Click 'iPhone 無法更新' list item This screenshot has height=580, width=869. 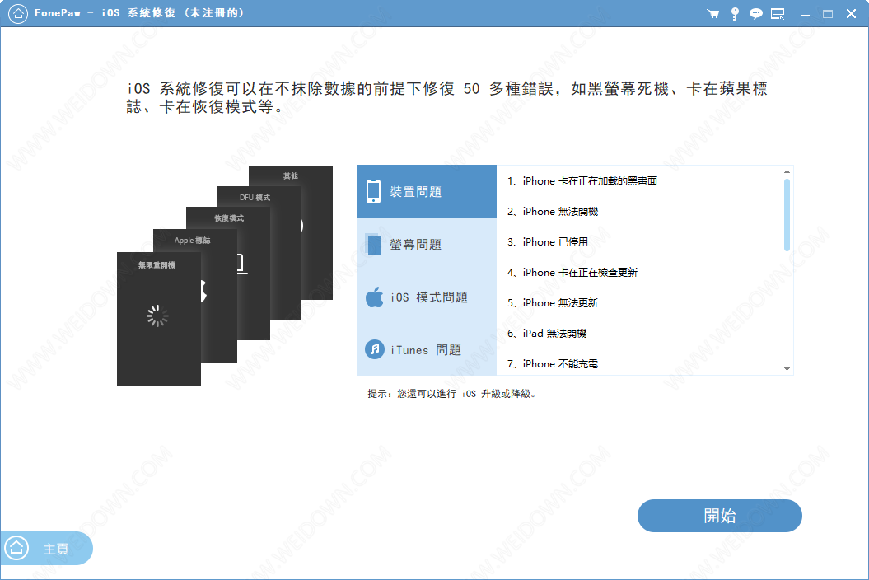tap(553, 302)
